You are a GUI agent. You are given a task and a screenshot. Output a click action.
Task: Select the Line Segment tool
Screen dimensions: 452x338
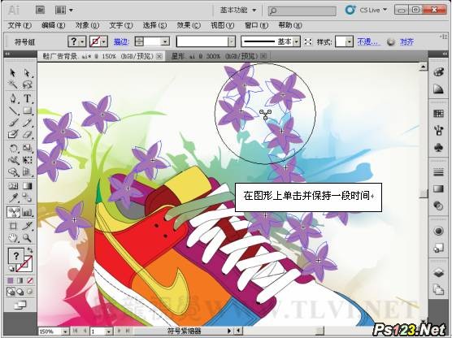[12, 110]
